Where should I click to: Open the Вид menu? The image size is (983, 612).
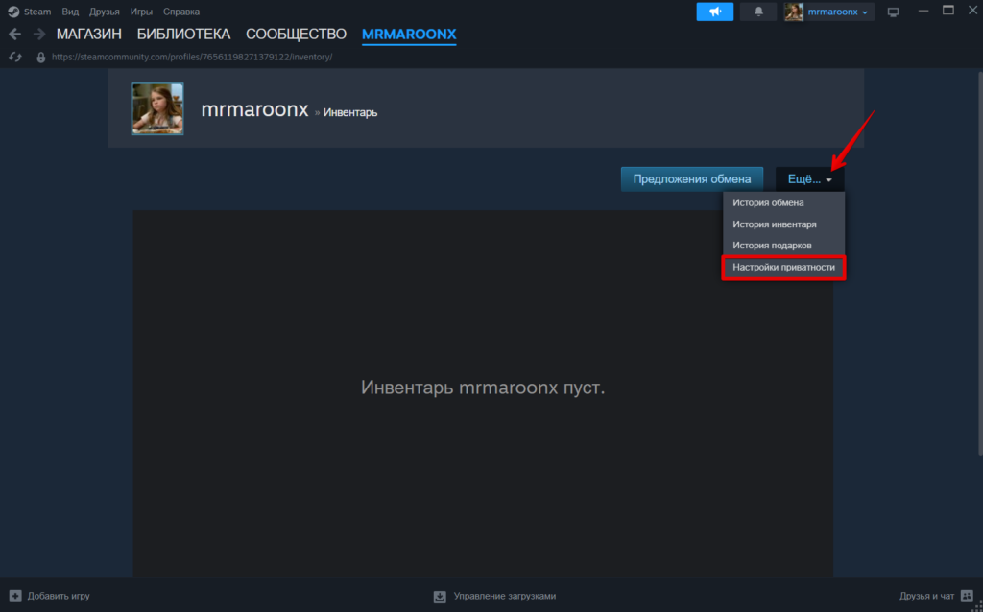pyautogui.click(x=70, y=12)
